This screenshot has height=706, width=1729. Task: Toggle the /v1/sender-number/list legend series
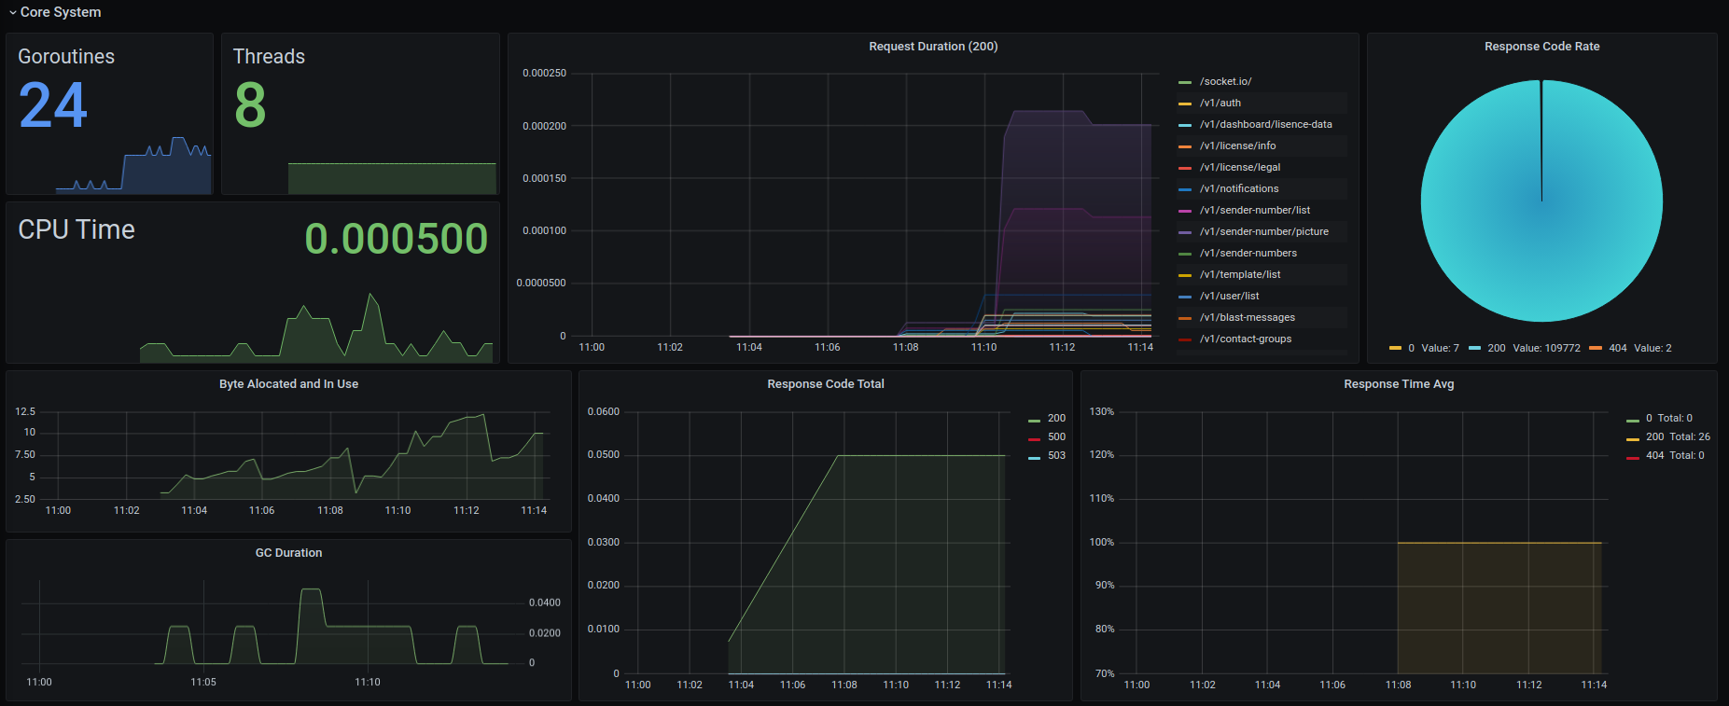1254,211
